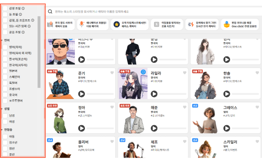262x159 pixels.
Task: Click 숏폼 추천 badge on 준기 card
Action: 52,71
